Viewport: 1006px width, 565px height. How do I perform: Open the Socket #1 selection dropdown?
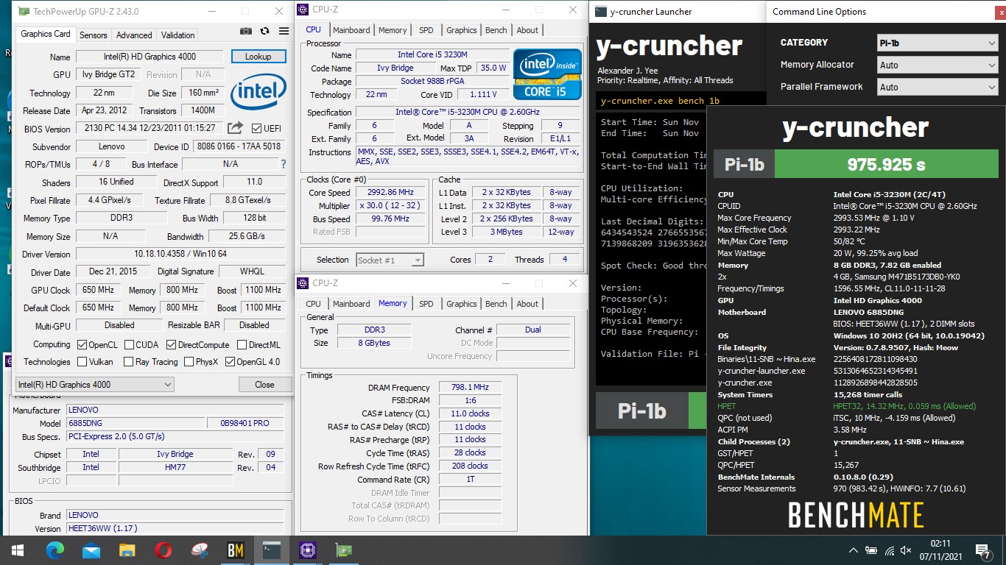coord(390,260)
